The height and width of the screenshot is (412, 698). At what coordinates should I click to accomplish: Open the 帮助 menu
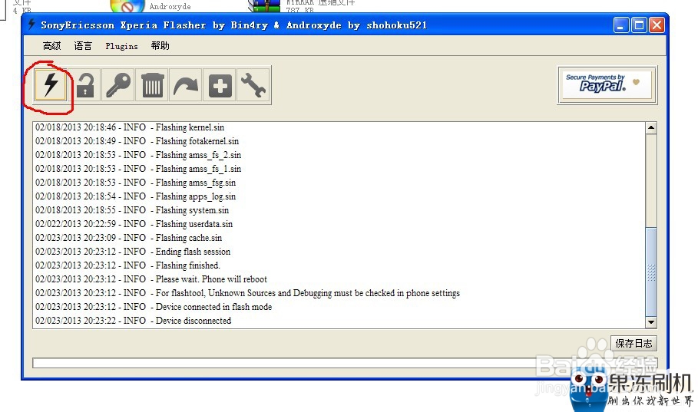[x=160, y=46]
